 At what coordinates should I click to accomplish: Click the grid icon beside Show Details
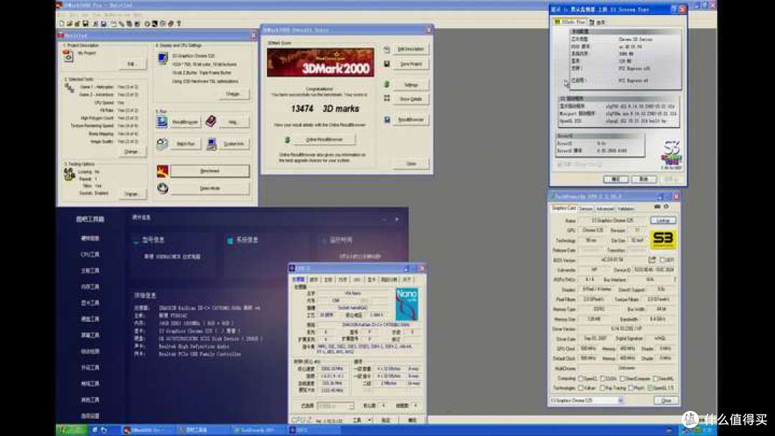pos(387,98)
